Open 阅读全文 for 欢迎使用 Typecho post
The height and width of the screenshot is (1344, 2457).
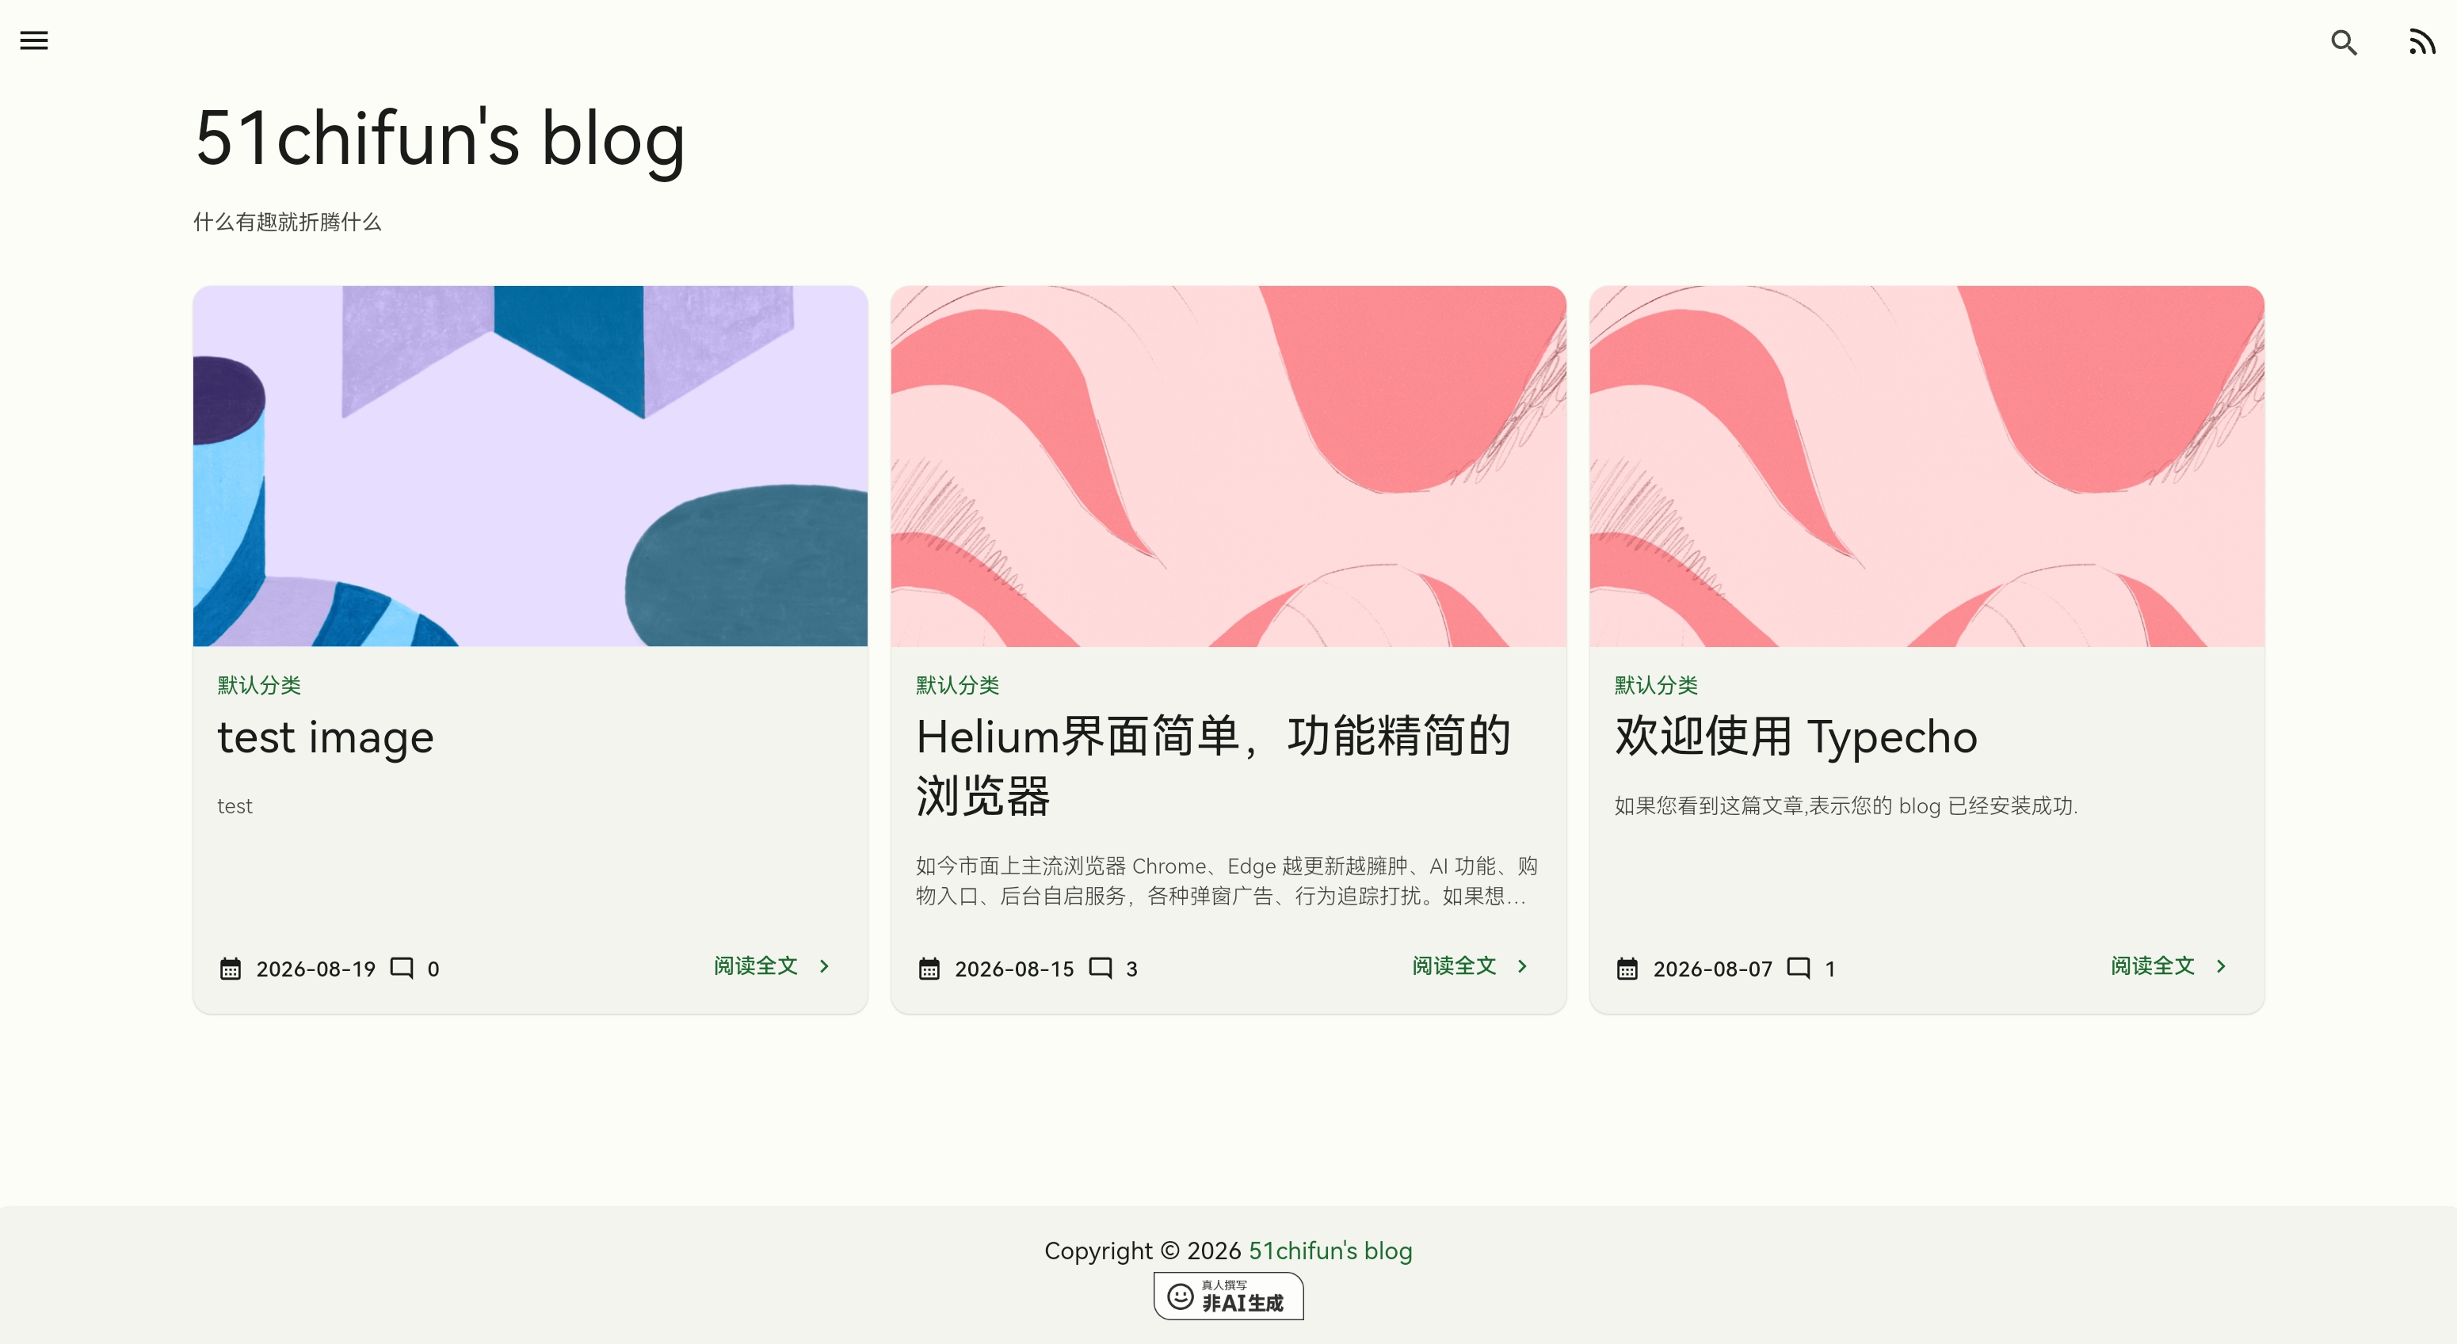point(2152,965)
